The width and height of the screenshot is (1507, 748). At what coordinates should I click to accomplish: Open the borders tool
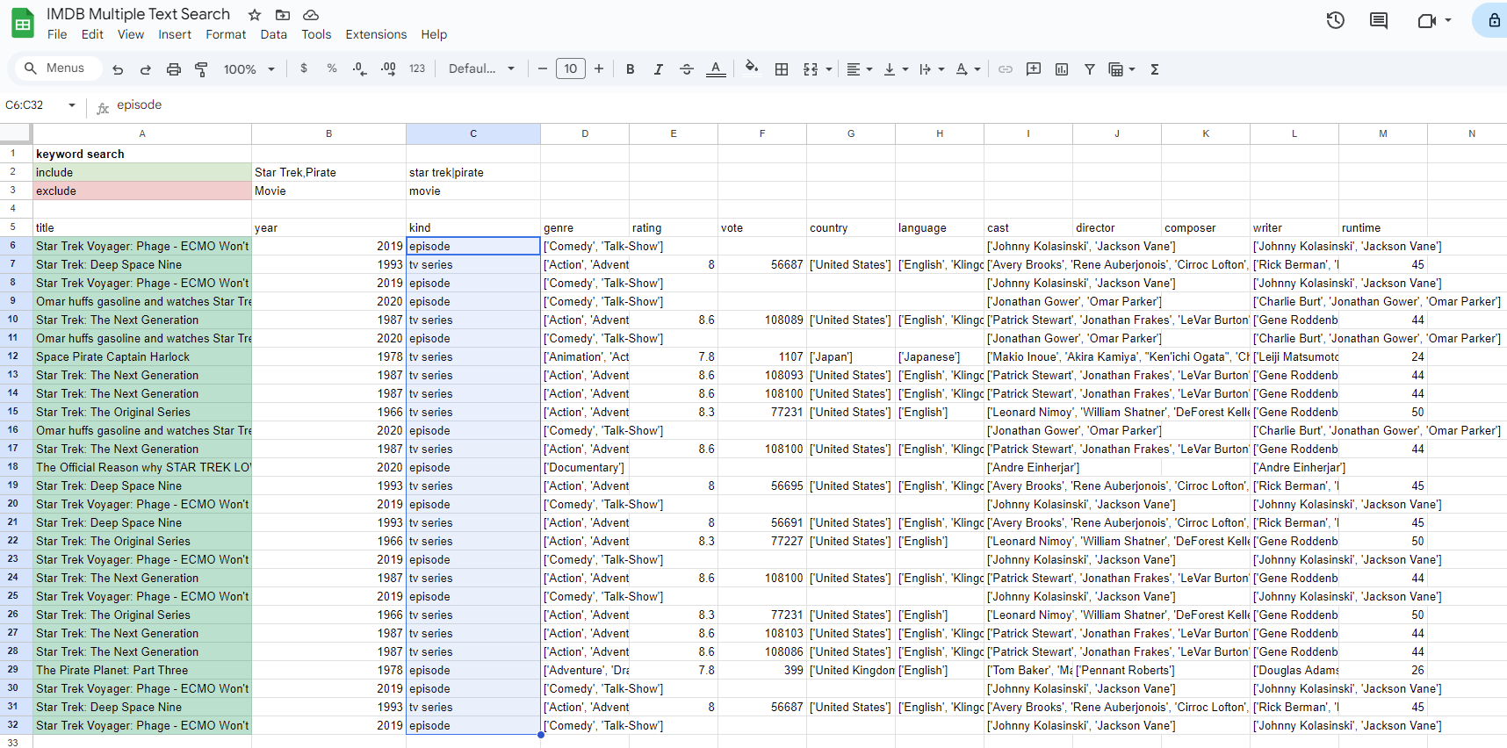[x=781, y=69]
